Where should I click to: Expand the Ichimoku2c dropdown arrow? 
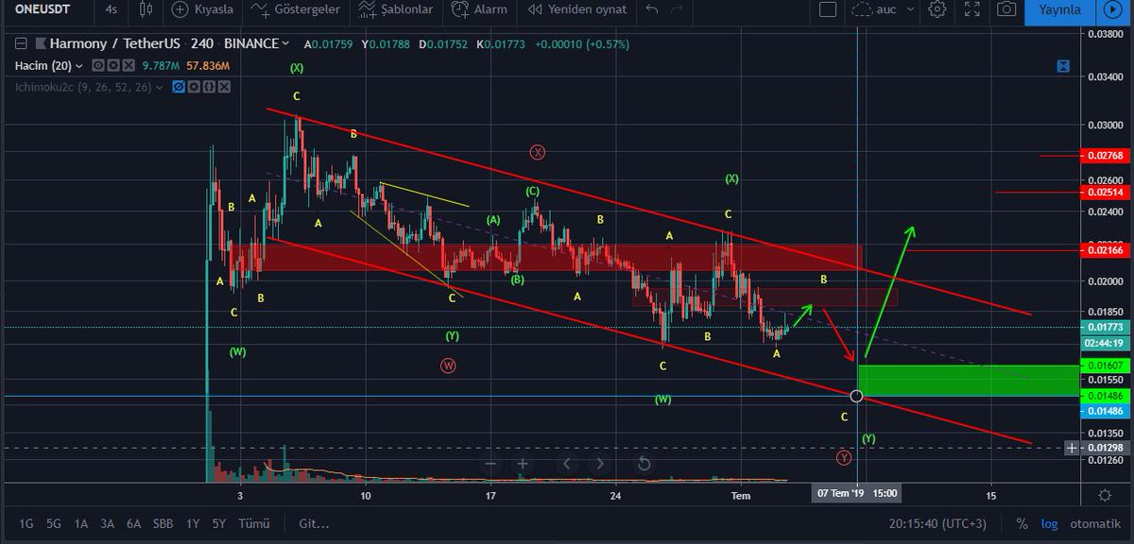click(162, 87)
